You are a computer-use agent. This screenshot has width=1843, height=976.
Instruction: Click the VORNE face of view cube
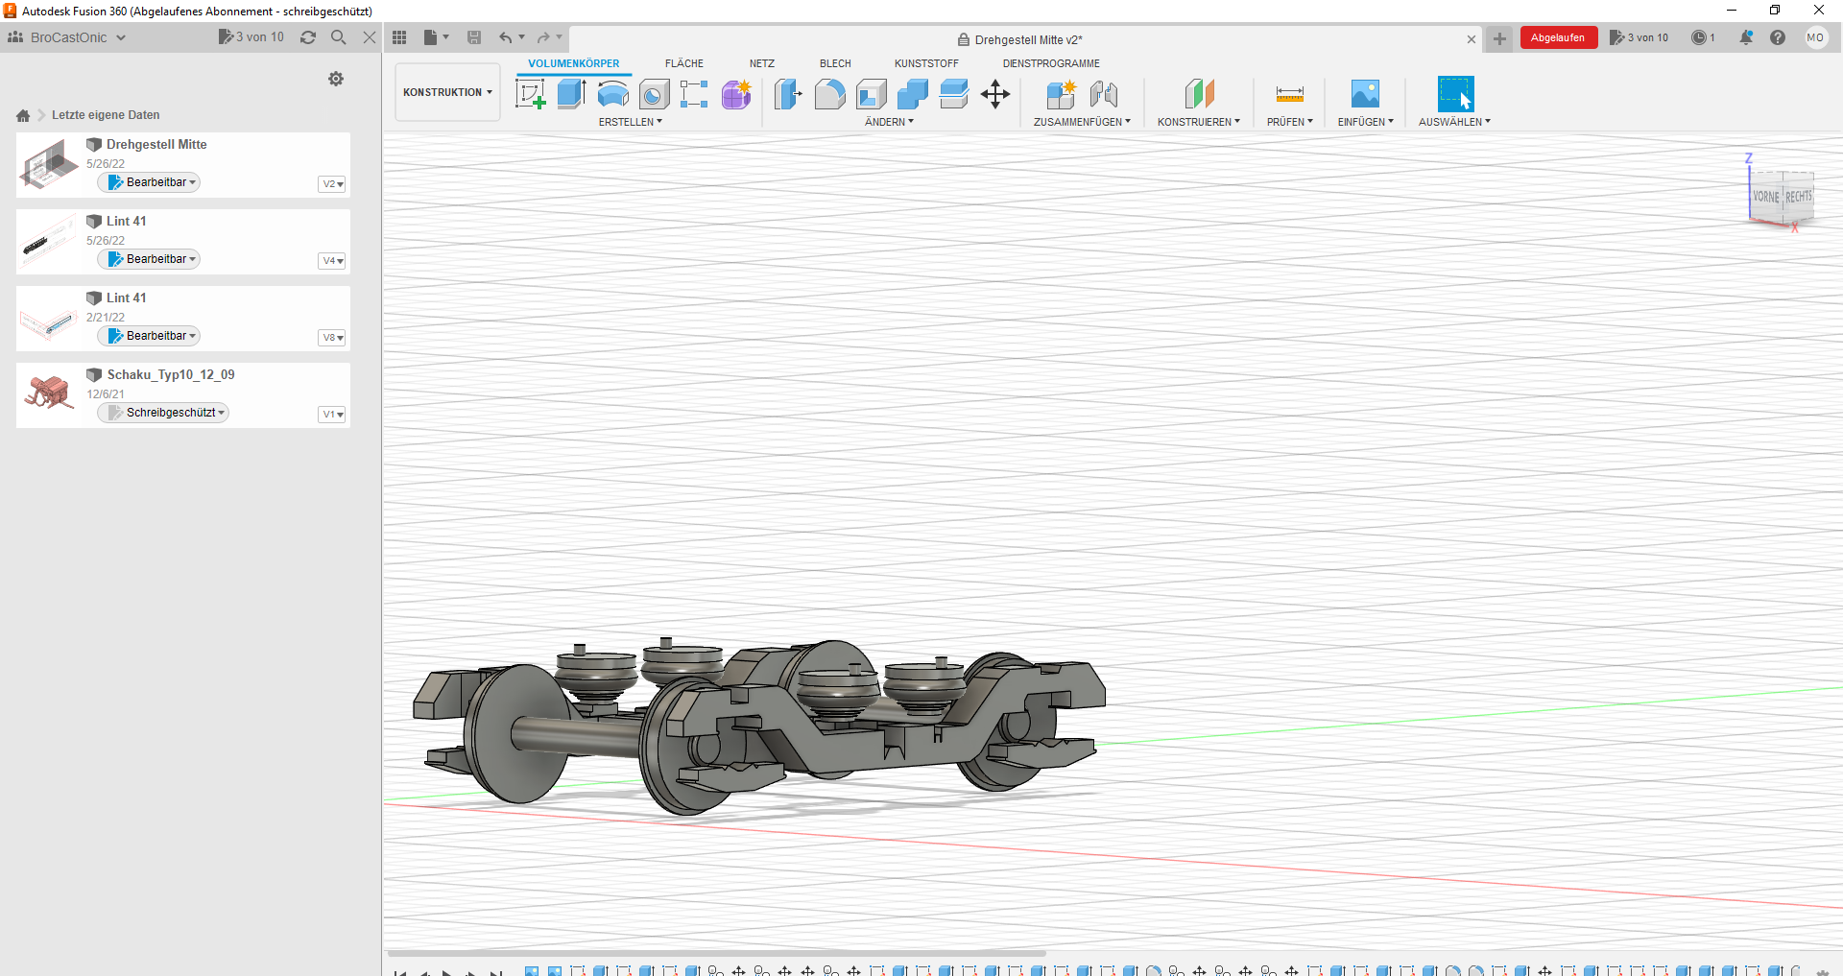(1766, 197)
